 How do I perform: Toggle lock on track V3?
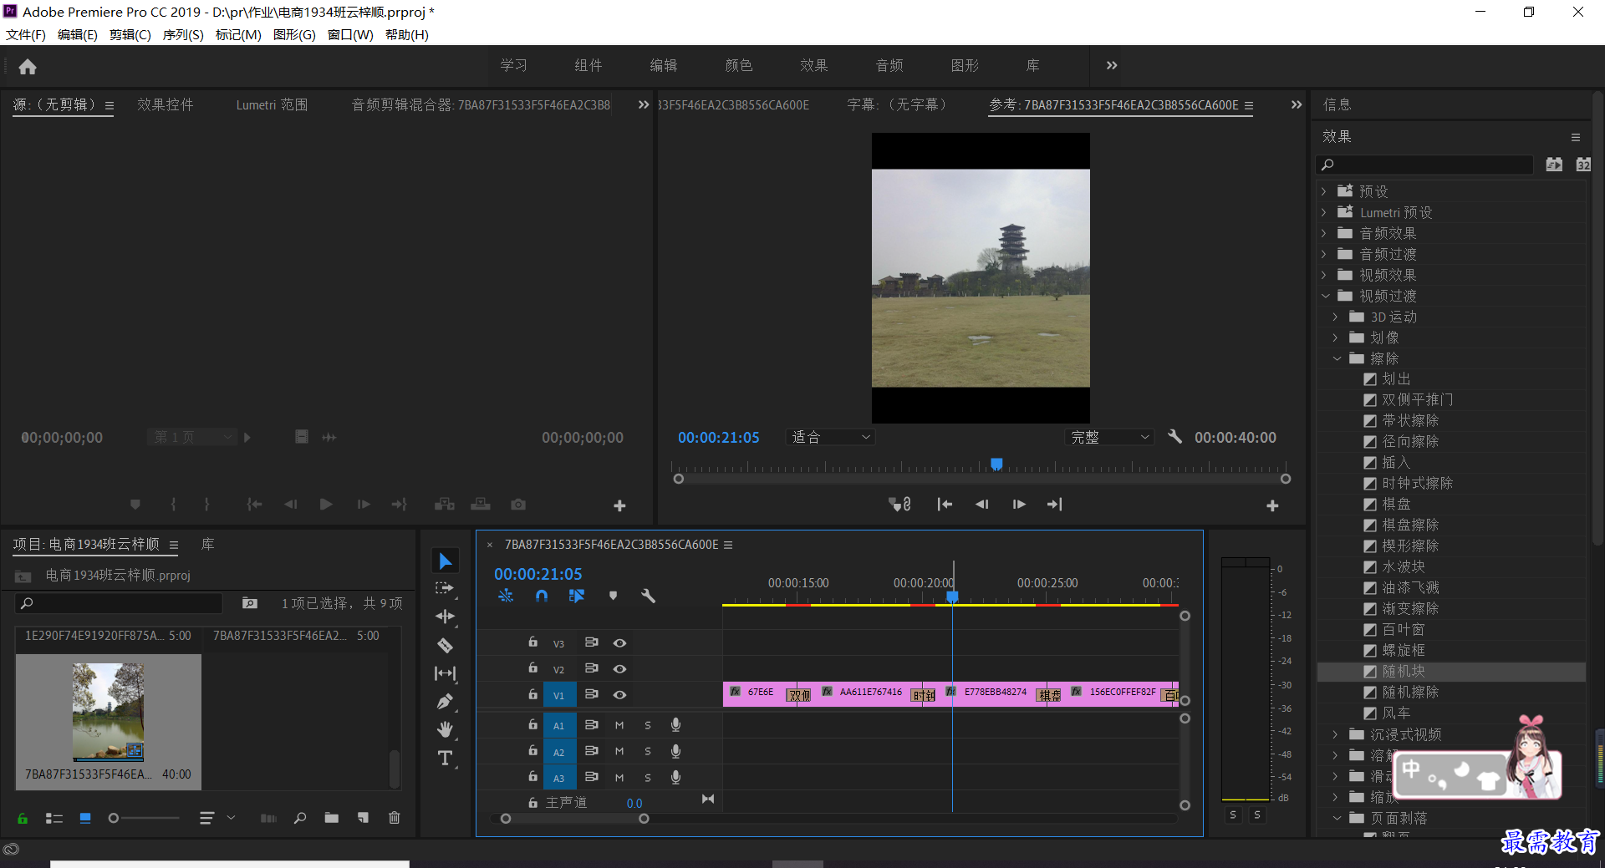[532, 642]
